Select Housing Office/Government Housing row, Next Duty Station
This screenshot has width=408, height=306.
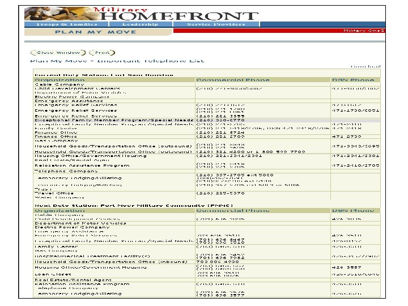click(x=207, y=267)
